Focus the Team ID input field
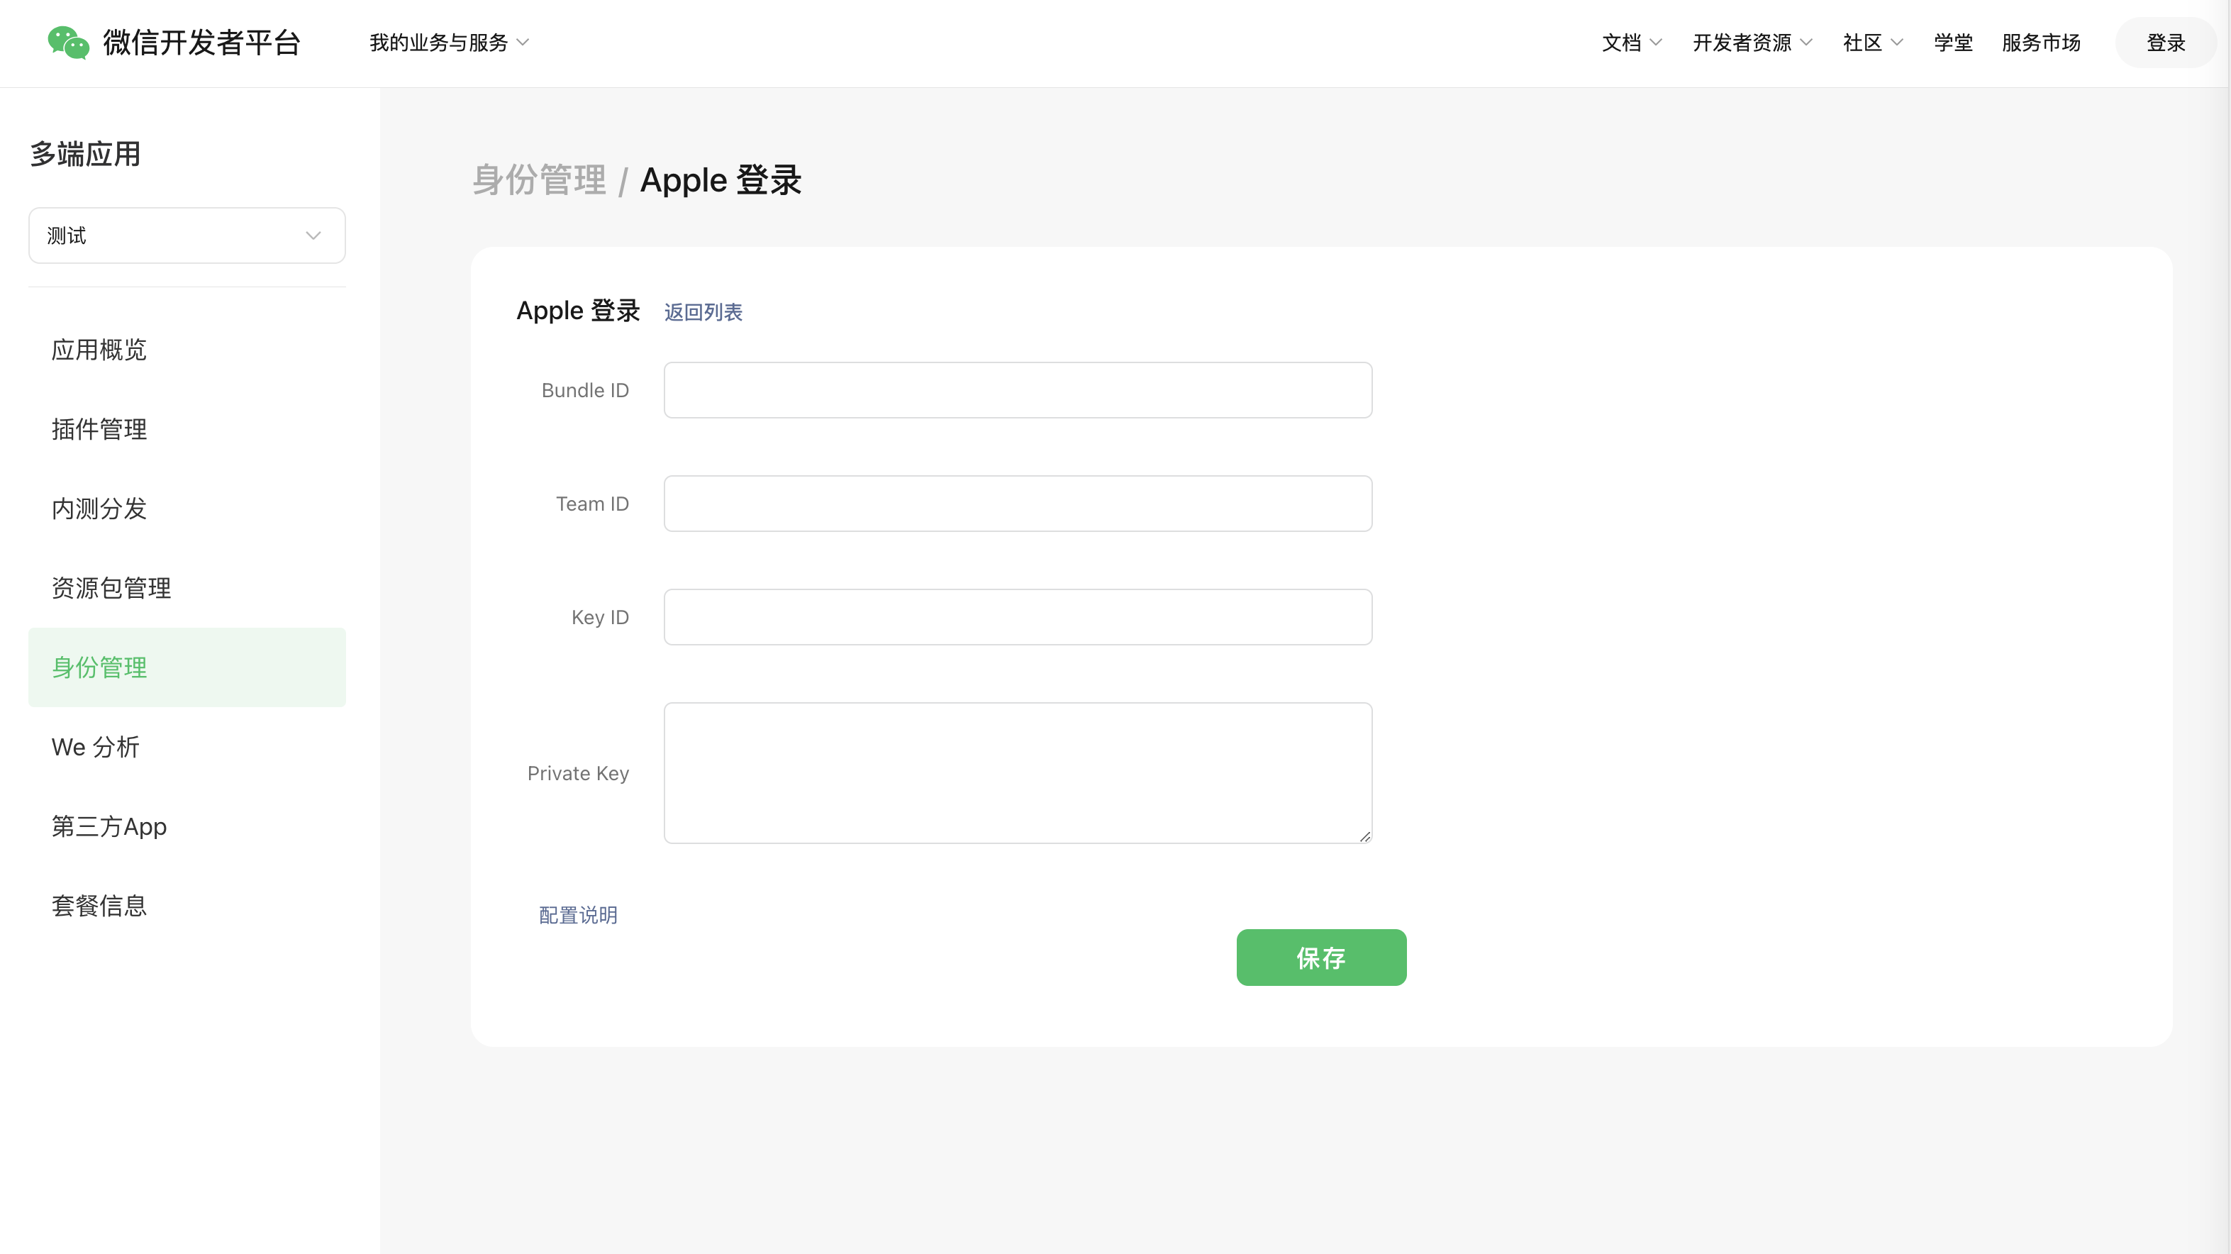Screen dimensions: 2231x1254 point(1018,503)
